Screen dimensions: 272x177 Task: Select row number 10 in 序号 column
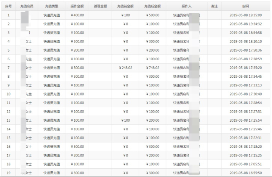[x=8, y=94]
